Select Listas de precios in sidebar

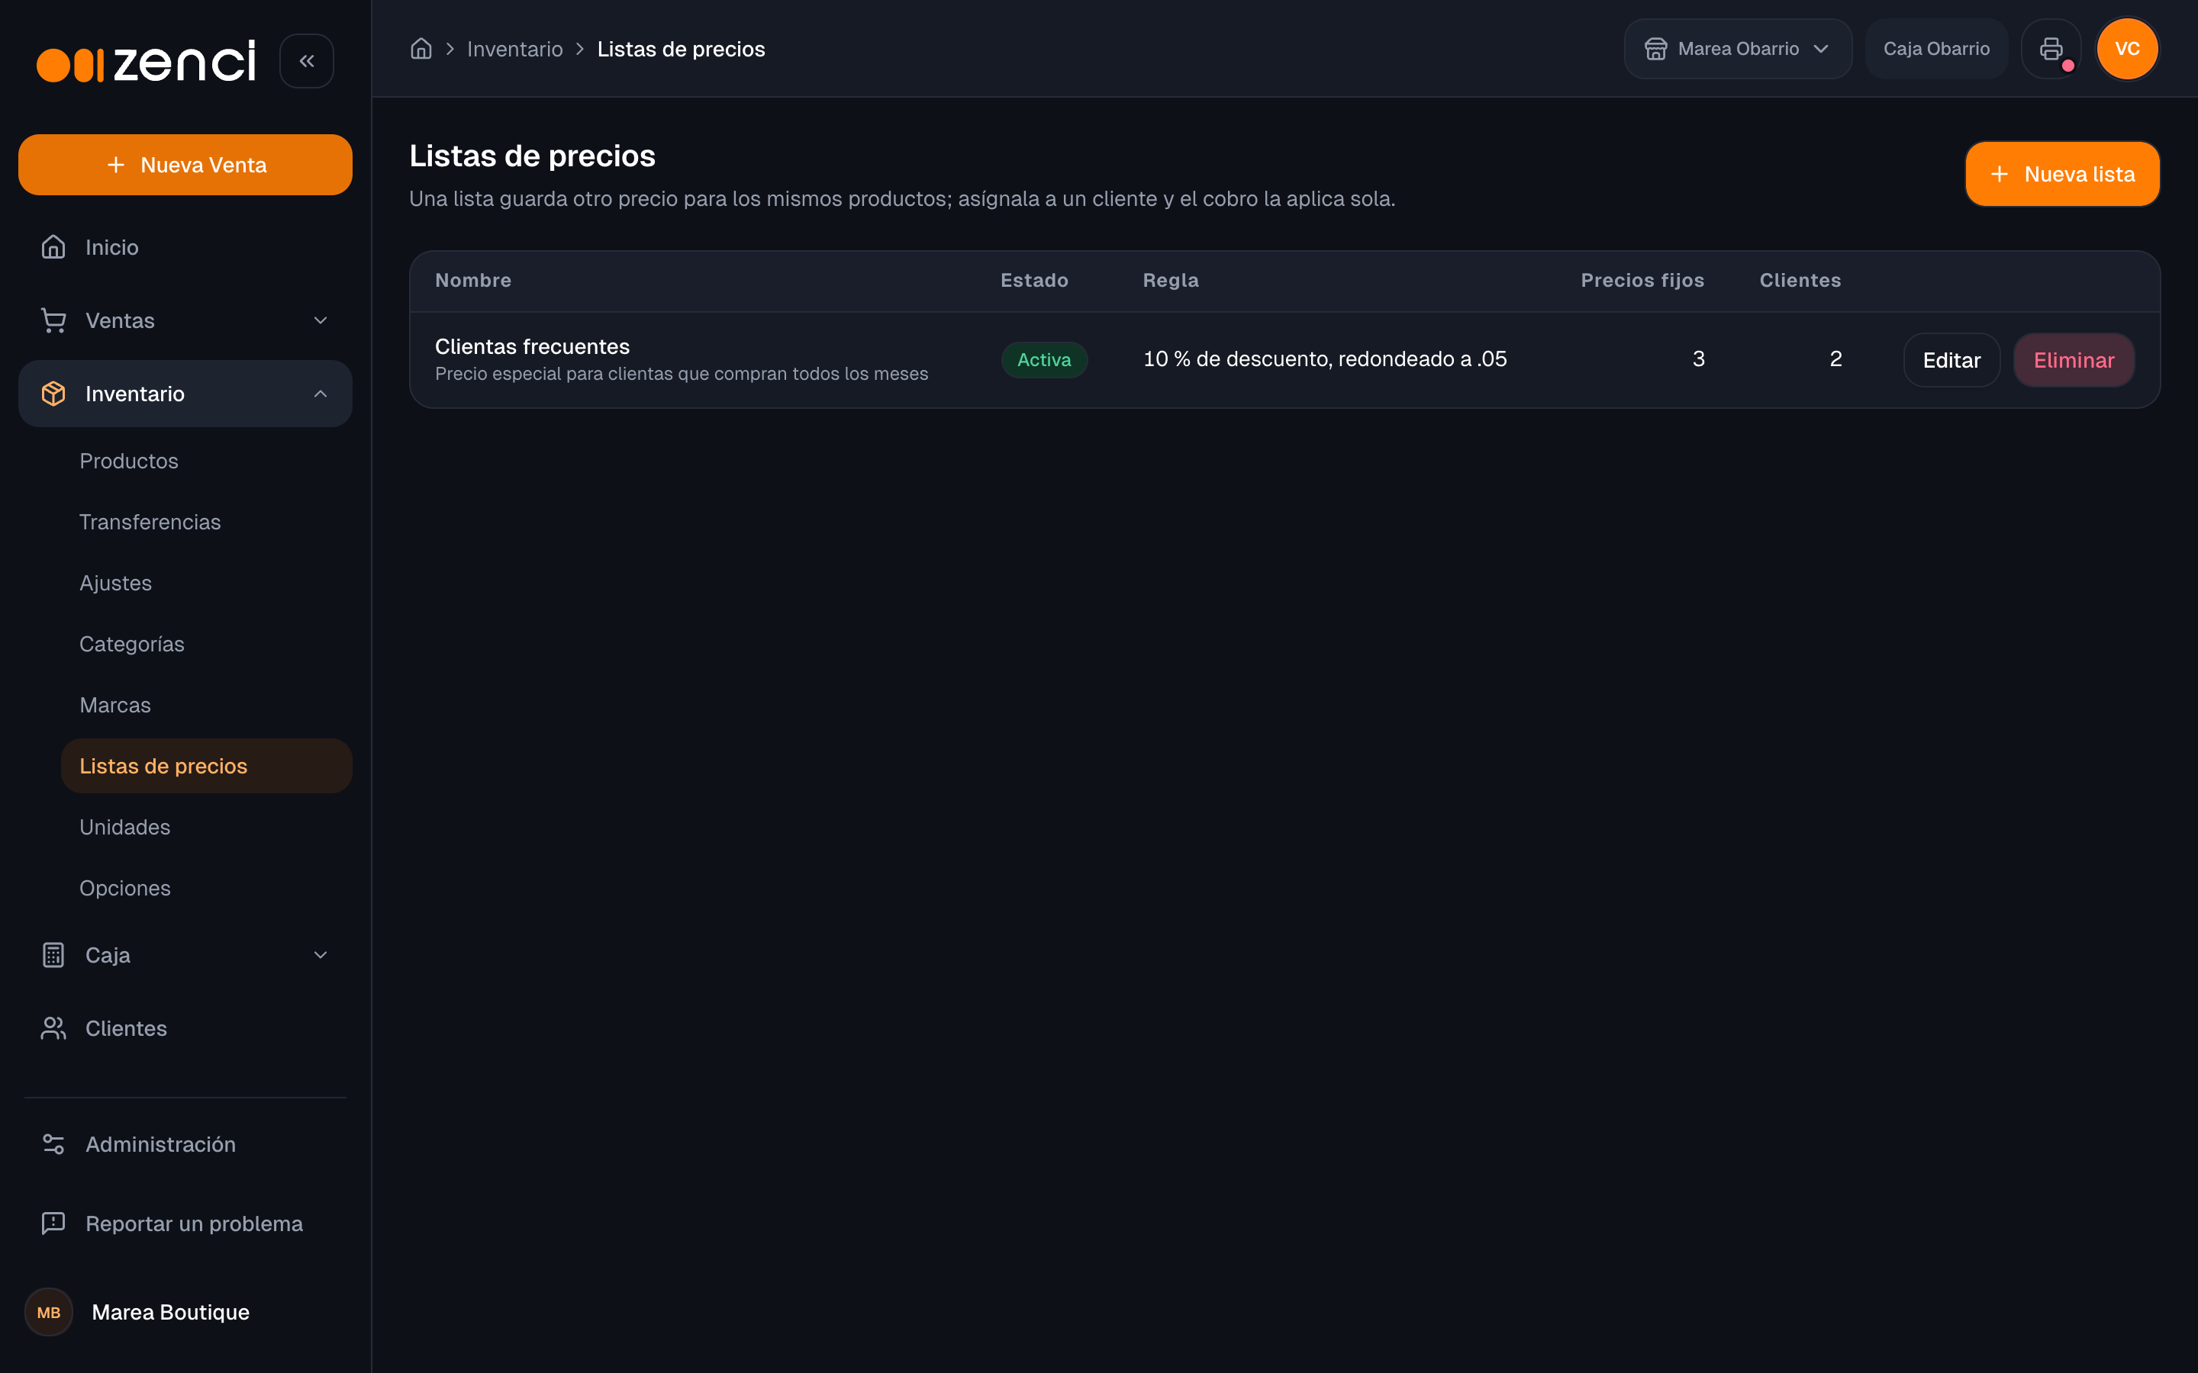[x=206, y=767]
